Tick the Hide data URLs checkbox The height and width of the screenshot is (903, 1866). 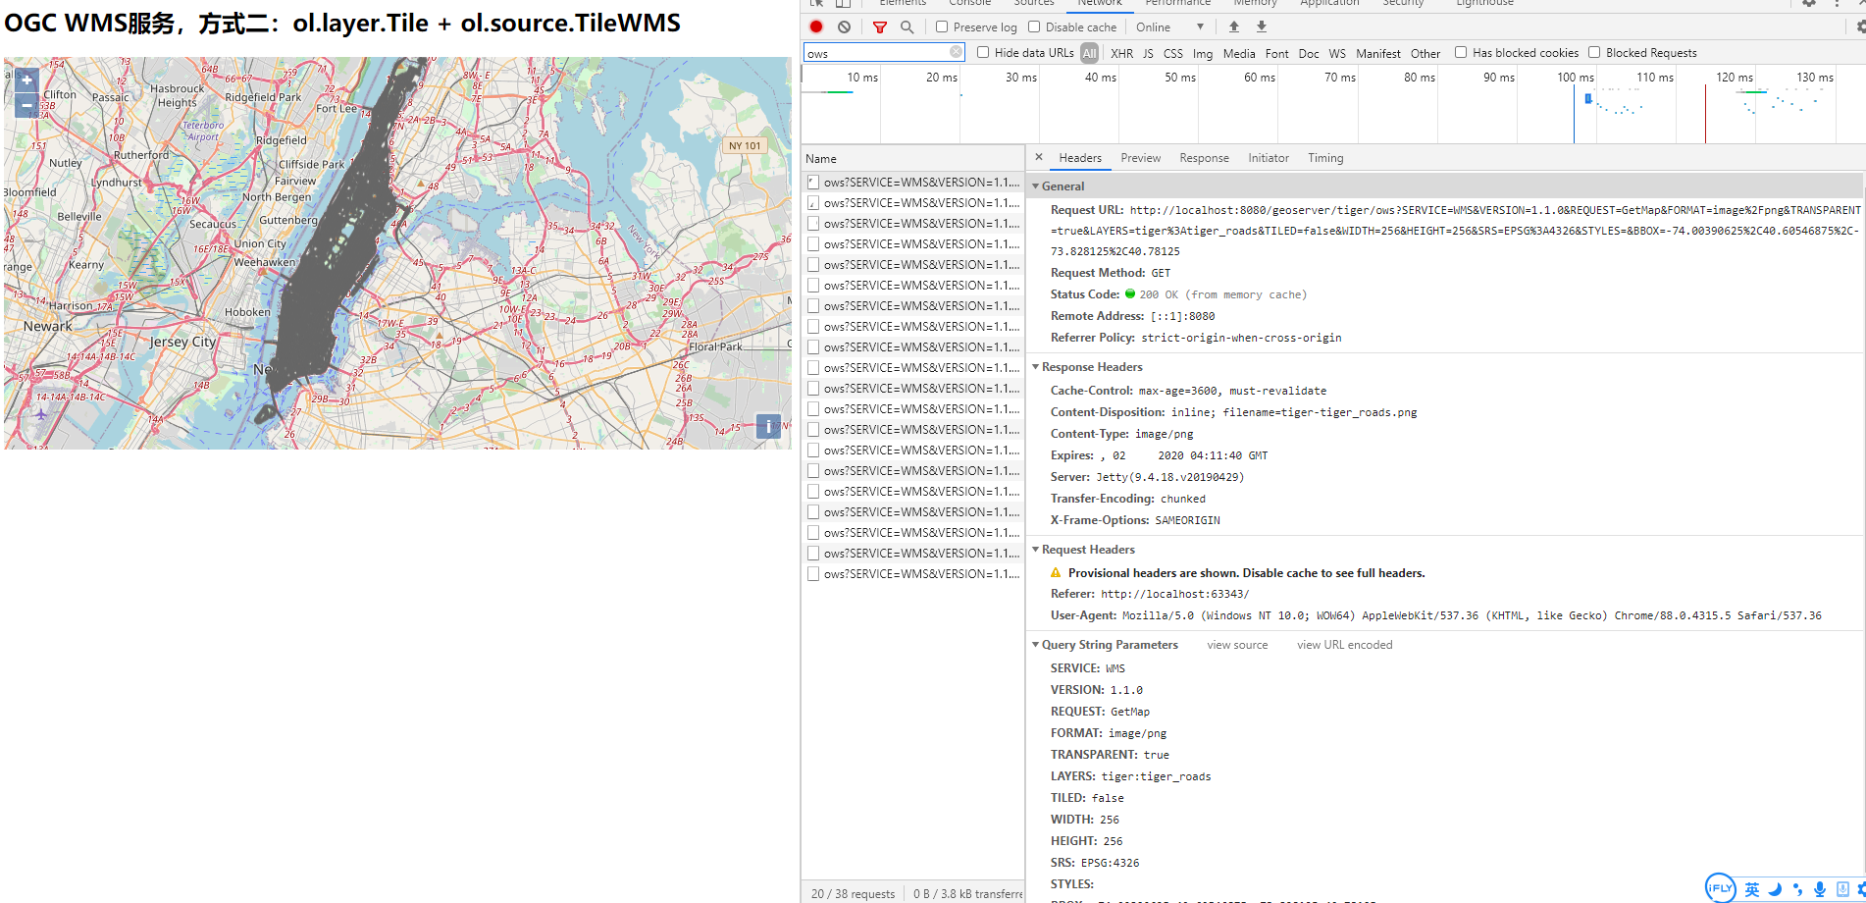click(x=983, y=53)
